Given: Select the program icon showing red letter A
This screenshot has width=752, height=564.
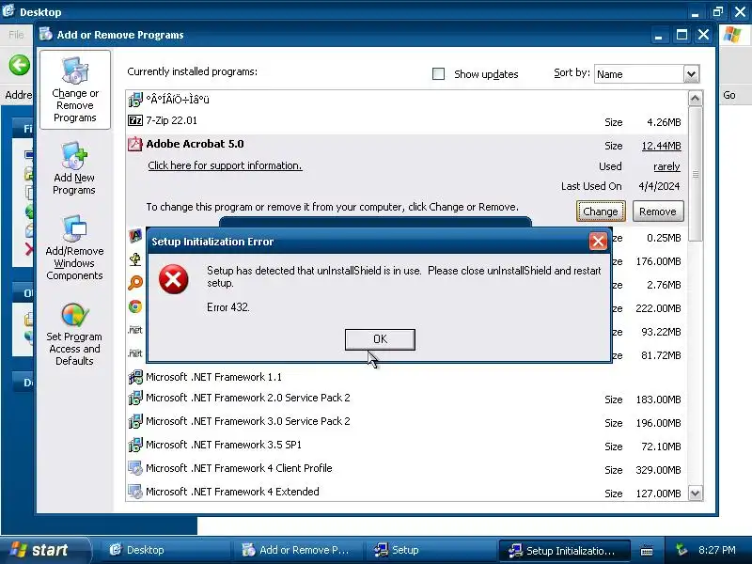Looking at the screenshot, I should coord(135,236).
